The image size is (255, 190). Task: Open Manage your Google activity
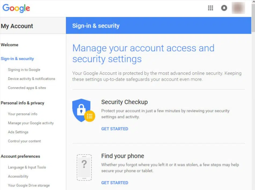coord(31,123)
